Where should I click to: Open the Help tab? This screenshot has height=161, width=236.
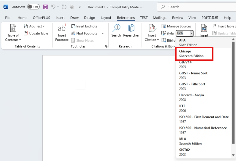227,18
